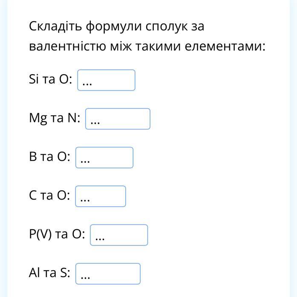Click the word 'елементами:' in the heading

(x=225, y=46)
